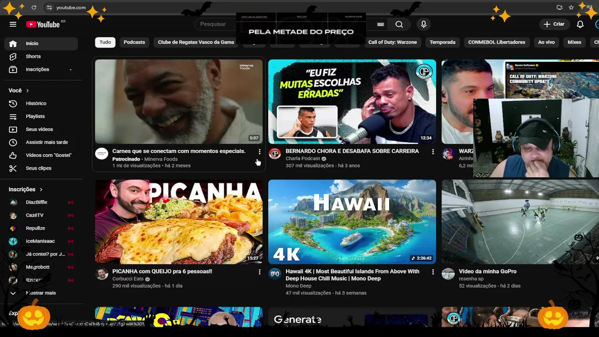This screenshot has height=337, width=599.
Task: Open the Magrobott channel subscription
Action: tap(41, 267)
